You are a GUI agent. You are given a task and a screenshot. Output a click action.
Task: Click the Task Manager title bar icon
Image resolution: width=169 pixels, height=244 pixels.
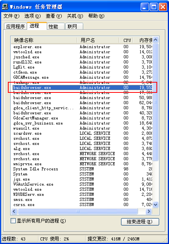point(5,7)
